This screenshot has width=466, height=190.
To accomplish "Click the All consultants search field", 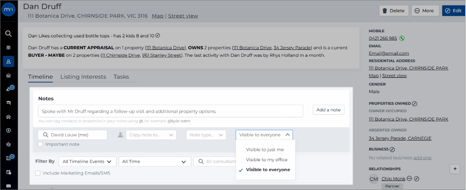I will 214,162.
